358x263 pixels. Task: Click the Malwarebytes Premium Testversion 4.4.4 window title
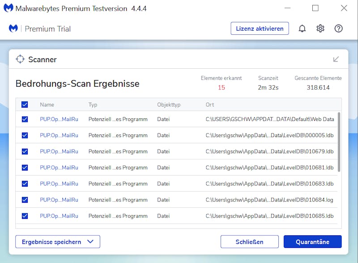pos(81,8)
